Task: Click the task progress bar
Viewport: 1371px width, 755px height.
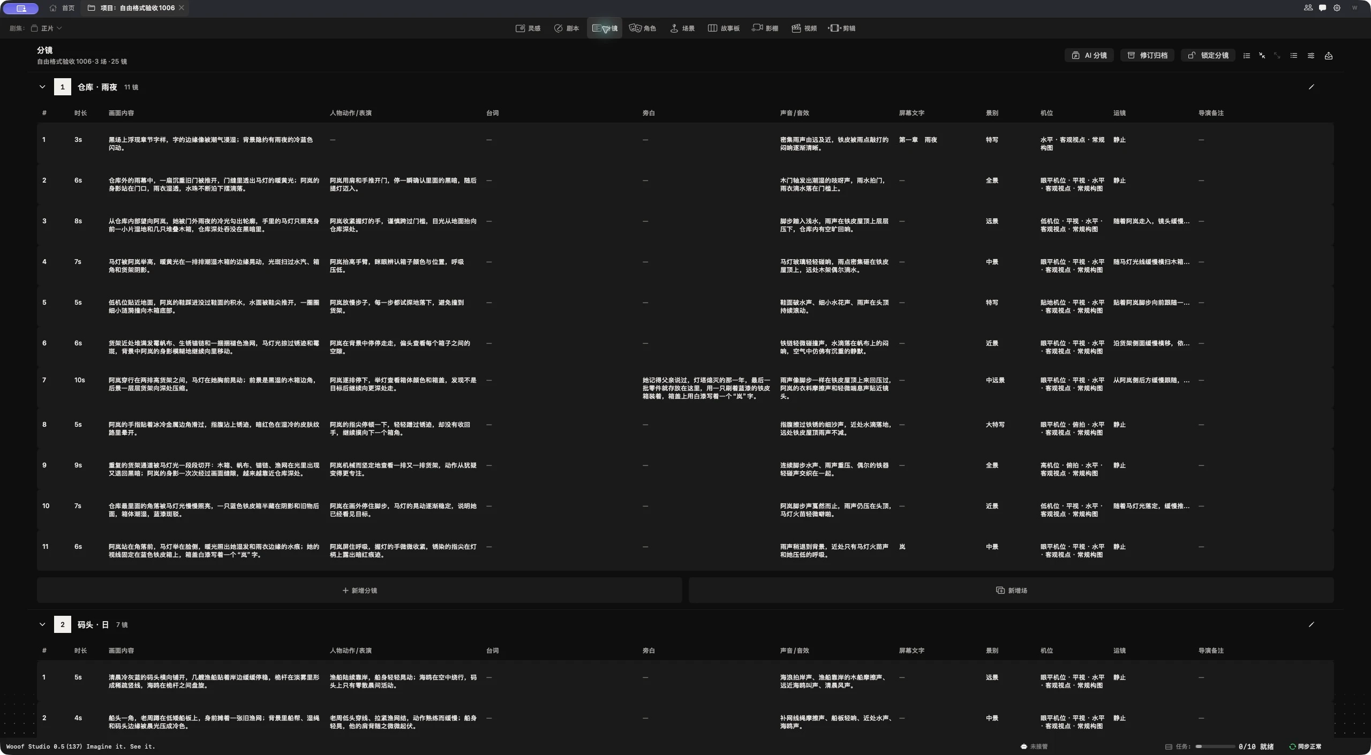Action: (x=1216, y=746)
